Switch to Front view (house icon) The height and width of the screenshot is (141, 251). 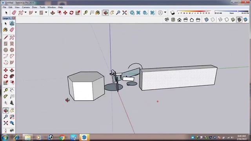[179, 20]
